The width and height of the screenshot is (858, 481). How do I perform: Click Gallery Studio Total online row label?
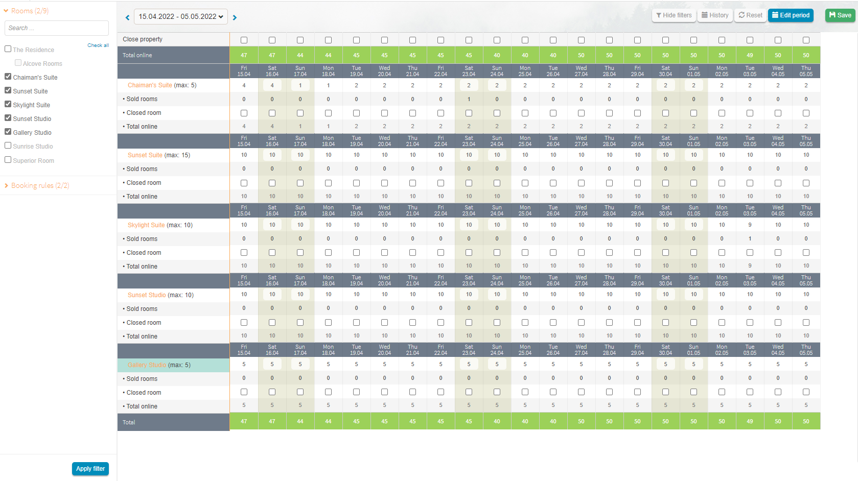tap(141, 406)
